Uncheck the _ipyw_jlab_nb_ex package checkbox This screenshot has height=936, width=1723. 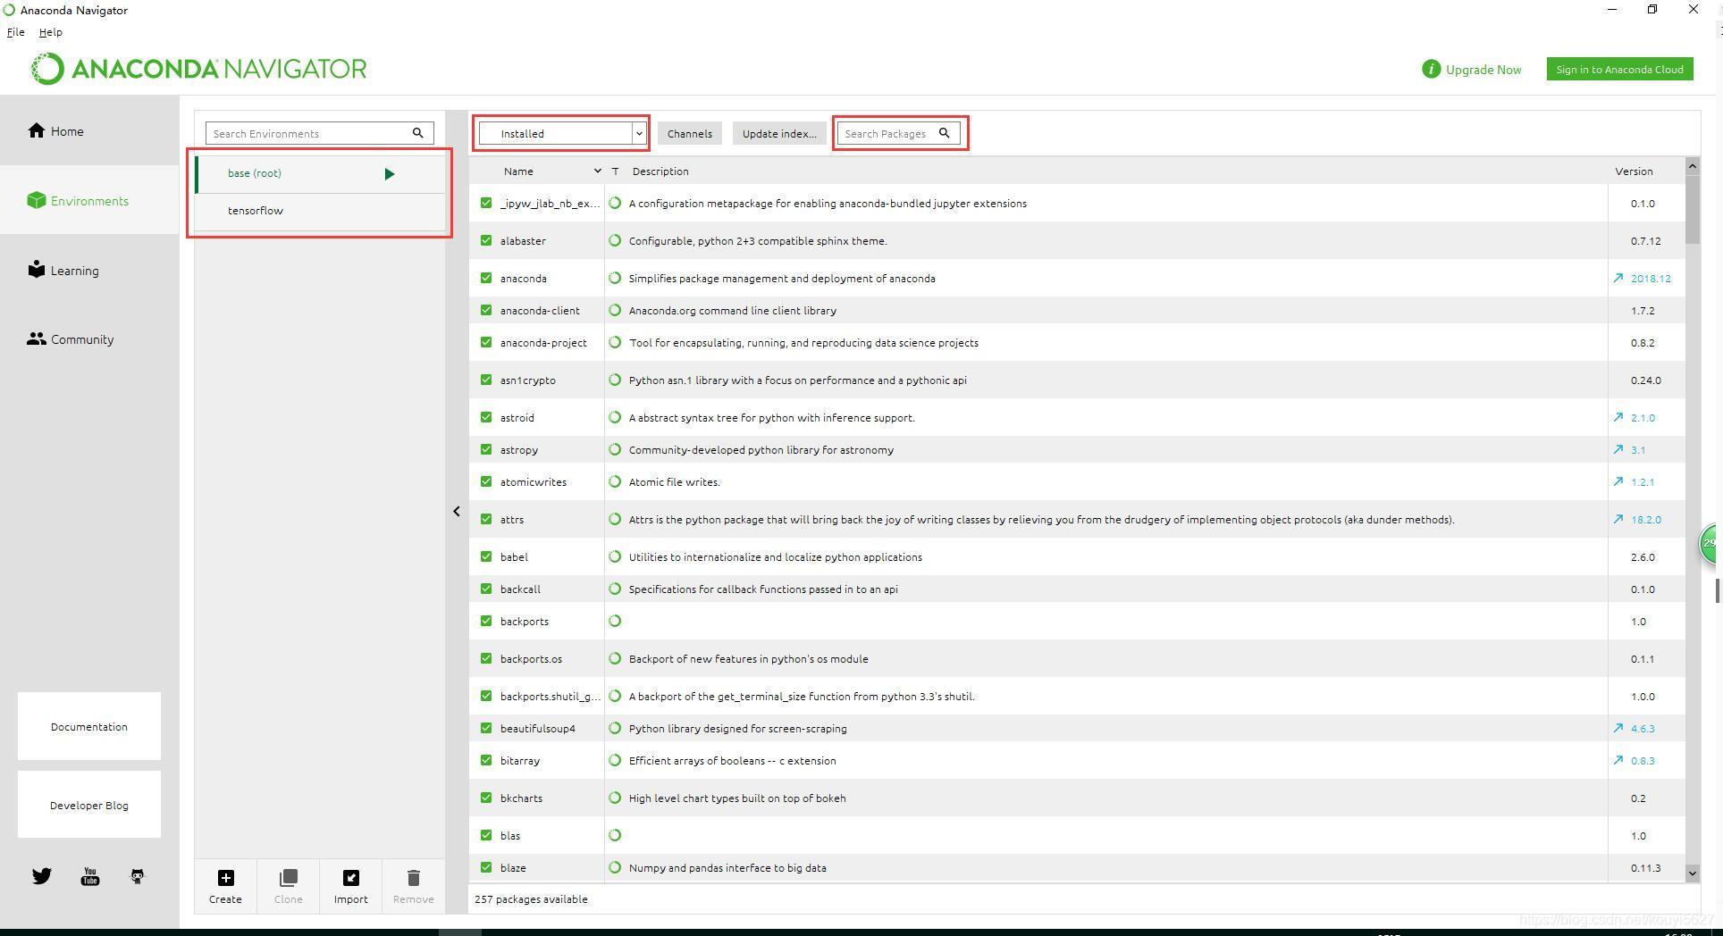click(x=486, y=204)
